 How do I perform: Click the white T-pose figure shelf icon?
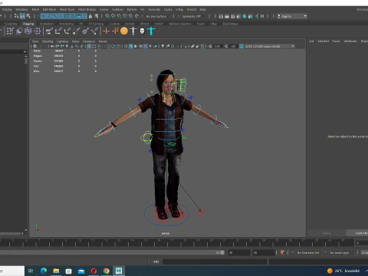coord(133,31)
